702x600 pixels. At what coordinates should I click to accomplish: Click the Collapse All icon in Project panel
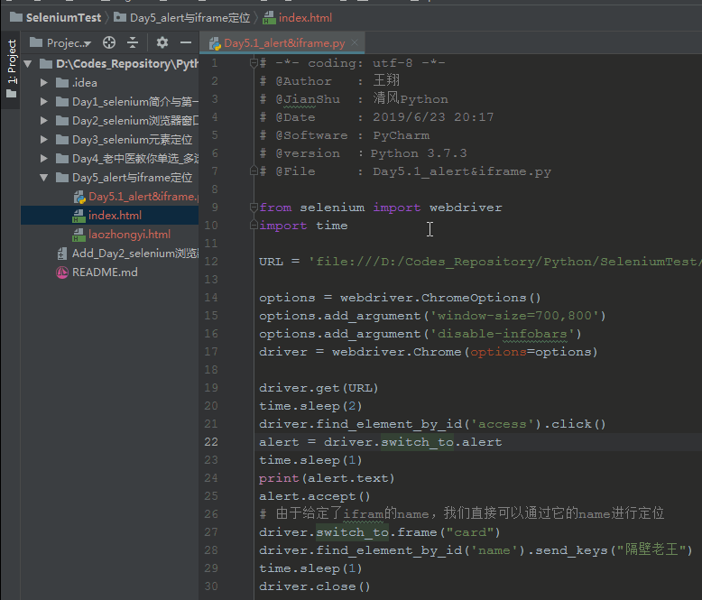tap(133, 42)
